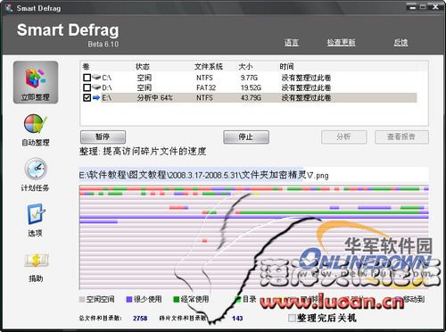The image size is (446, 332).
Task: Open the 选项 options icon
Action: 36,213
